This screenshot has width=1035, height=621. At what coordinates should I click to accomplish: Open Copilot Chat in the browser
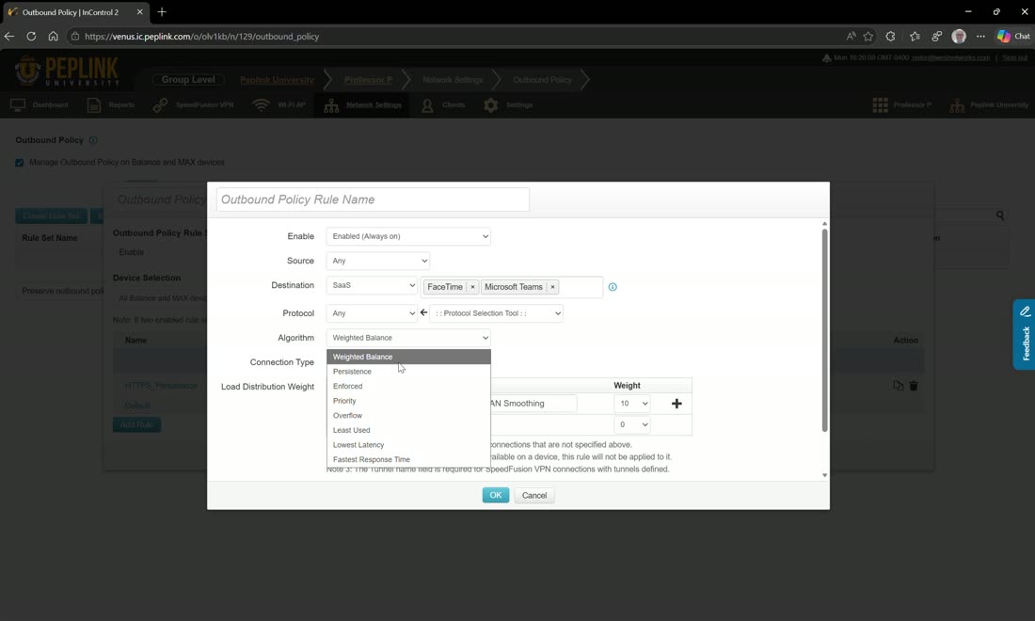[x=1013, y=37]
